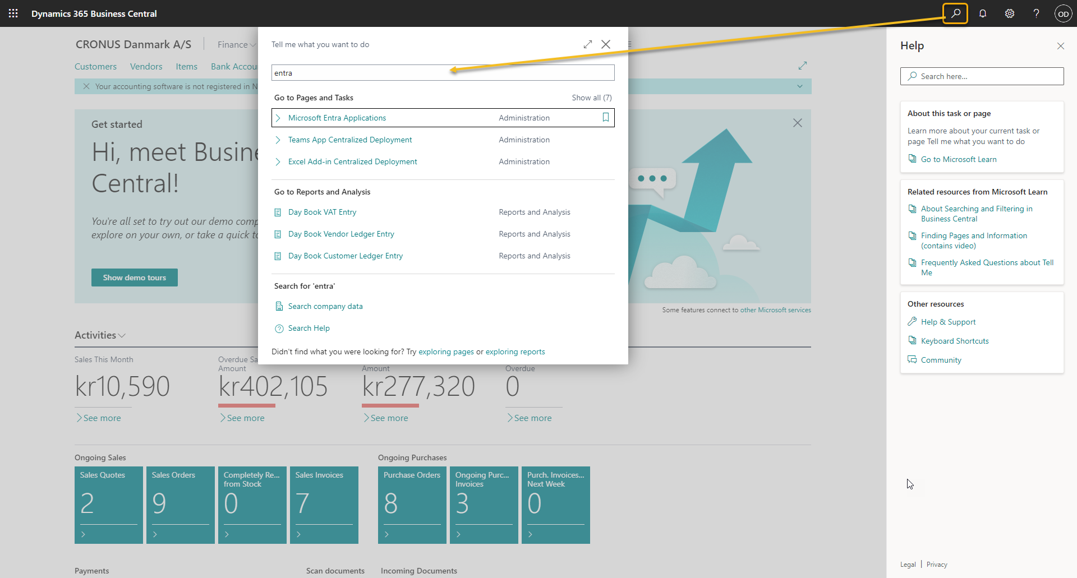Image resolution: width=1077 pixels, height=578 pixels.
Task: Open the app launcher waffle menu
Action: (x=13, y=13)
